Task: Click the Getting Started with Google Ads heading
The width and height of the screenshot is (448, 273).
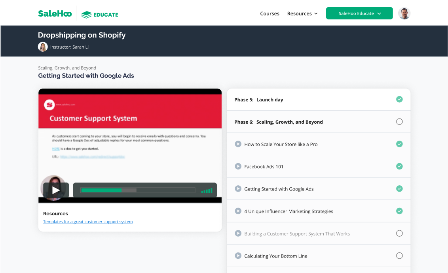Action: tap(86, 75)
